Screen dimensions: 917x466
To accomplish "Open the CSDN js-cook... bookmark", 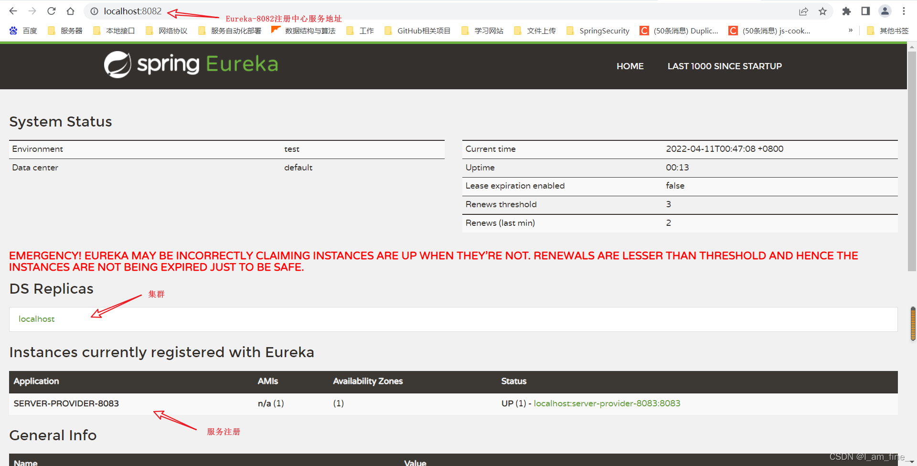I will 769,31.
